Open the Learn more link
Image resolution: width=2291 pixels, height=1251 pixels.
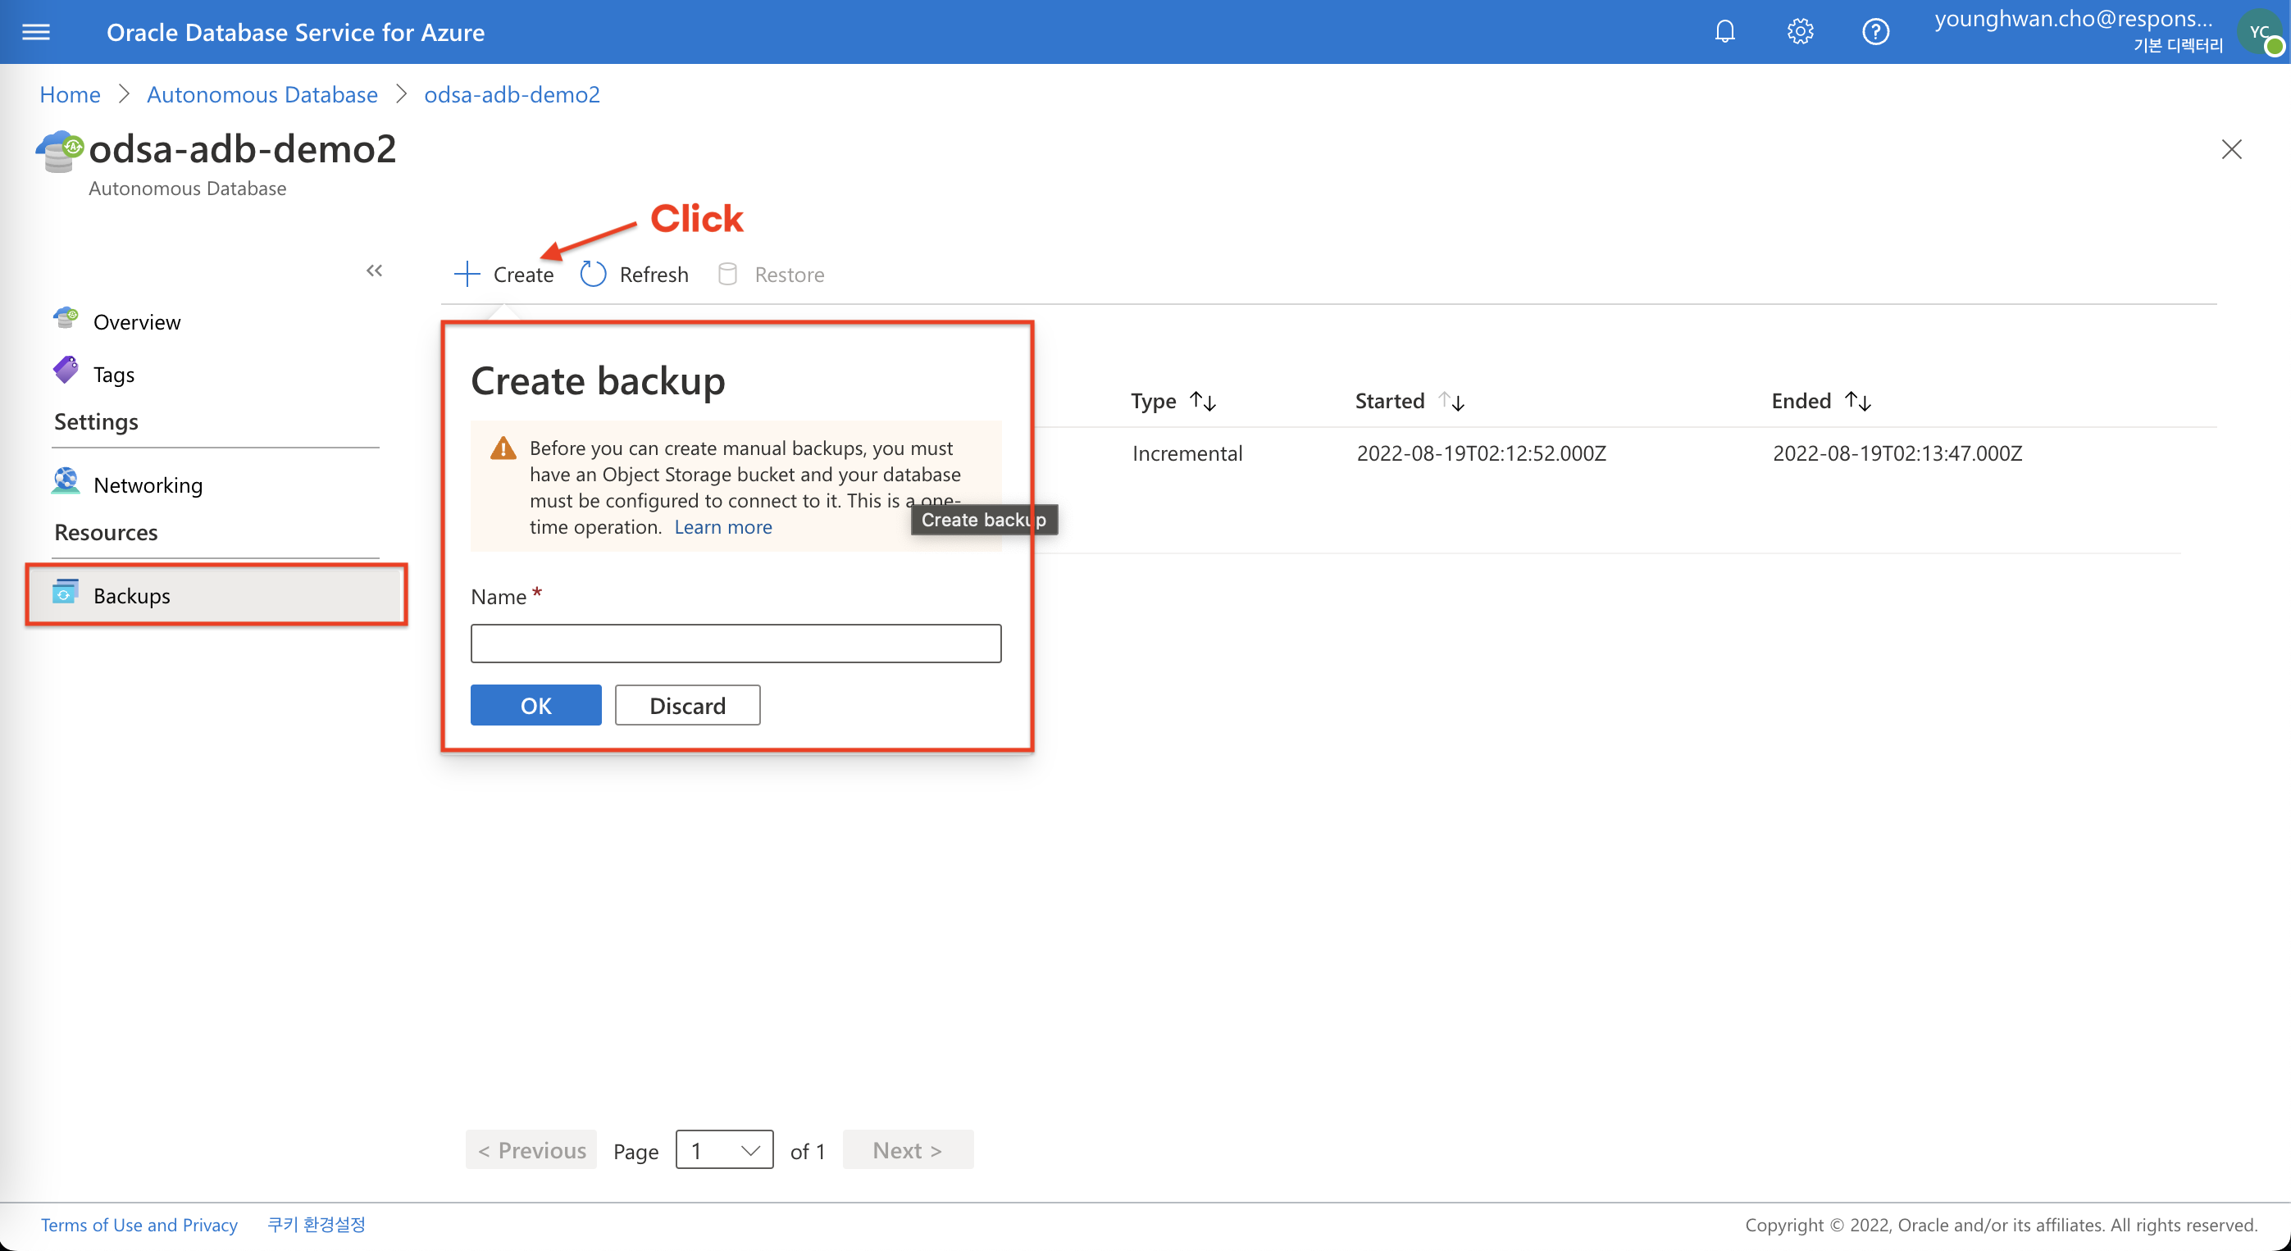tap(723, 526)
